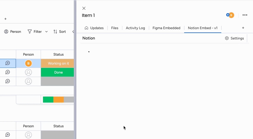Open the three-dot item options menu
The width and height of the screenshot is (253, 139).
[245, 15]
